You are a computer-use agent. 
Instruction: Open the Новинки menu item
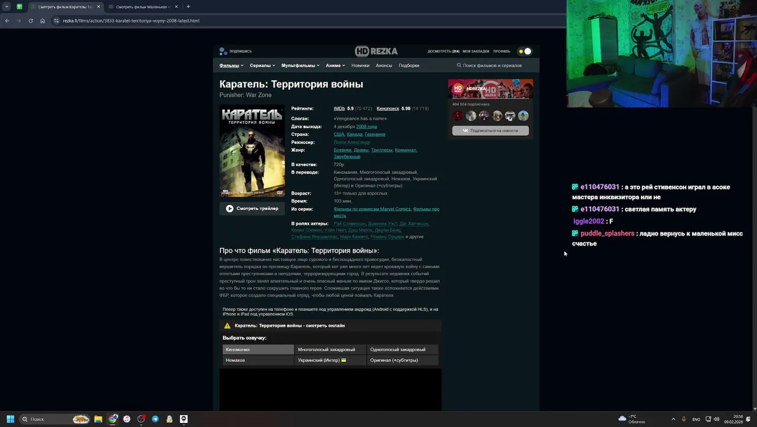(x=360, y=65)
